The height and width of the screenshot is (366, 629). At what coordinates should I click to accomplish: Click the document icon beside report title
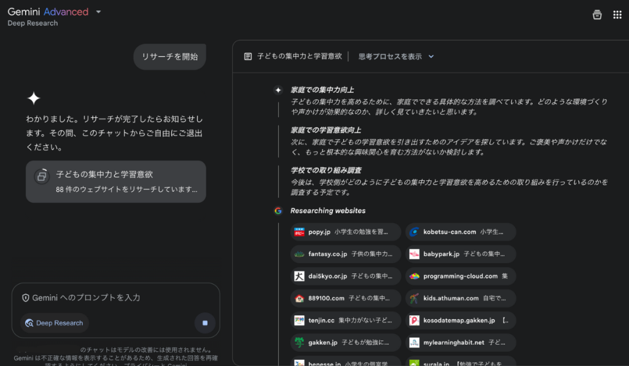point(248,56)
